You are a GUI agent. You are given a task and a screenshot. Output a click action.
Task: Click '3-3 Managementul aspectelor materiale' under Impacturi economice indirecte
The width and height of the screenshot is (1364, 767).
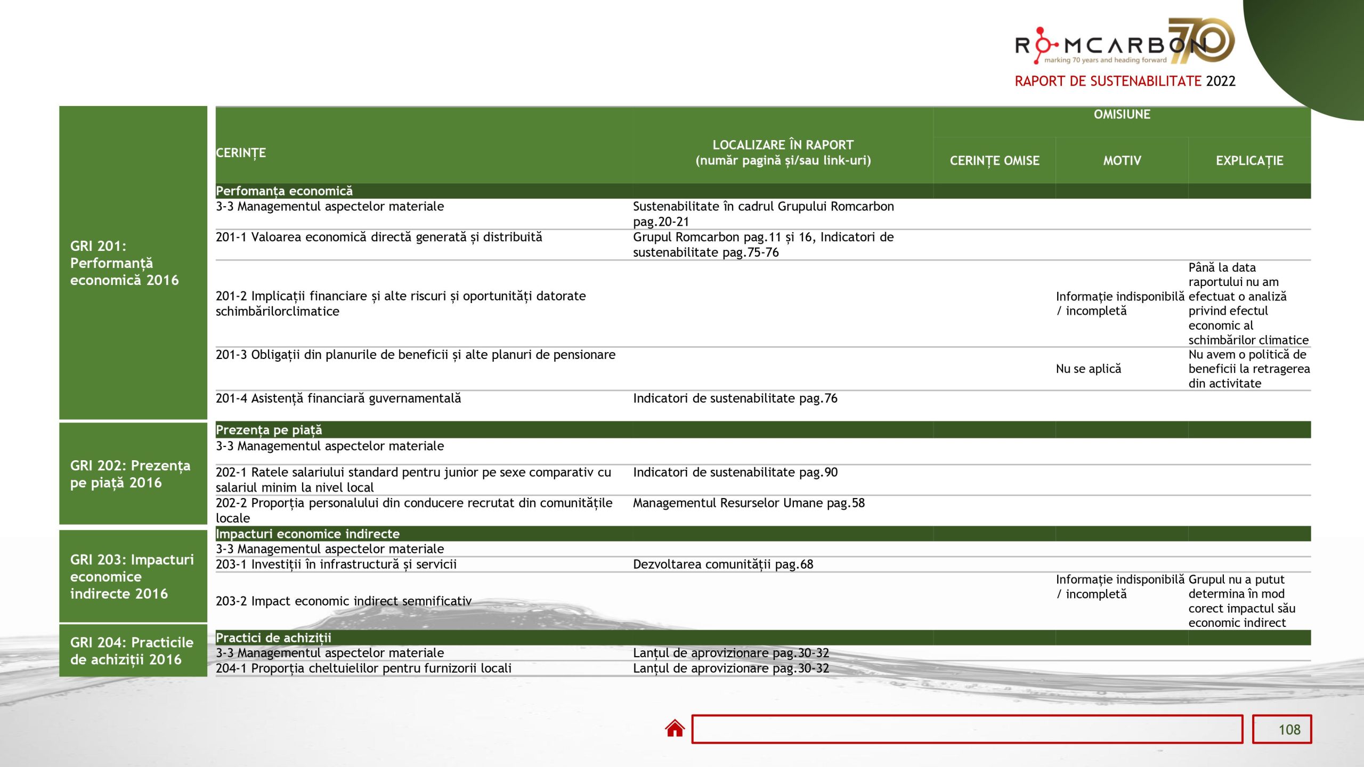[x=330, y=549]
